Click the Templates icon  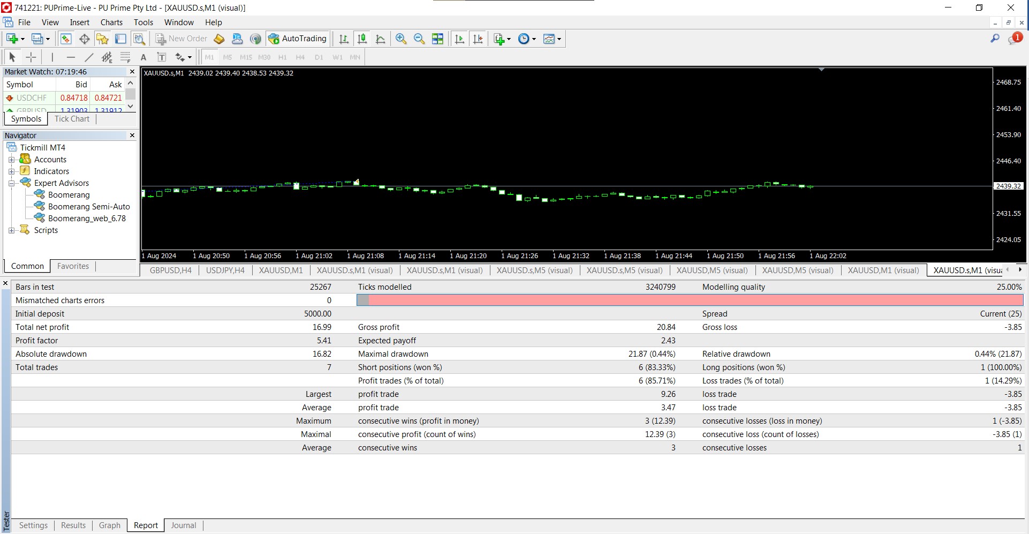(549, 39)
